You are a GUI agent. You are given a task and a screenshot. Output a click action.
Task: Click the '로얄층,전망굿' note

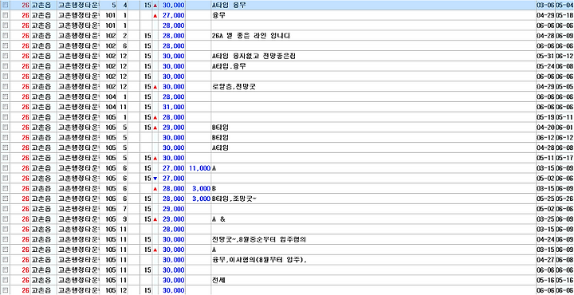234,87
